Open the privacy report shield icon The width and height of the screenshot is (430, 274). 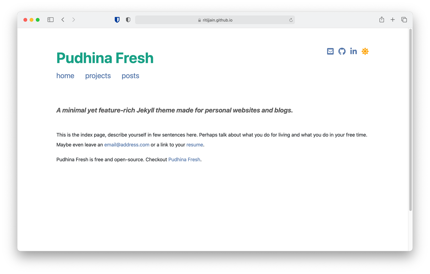pyautogui.click(x=128, y=20)
